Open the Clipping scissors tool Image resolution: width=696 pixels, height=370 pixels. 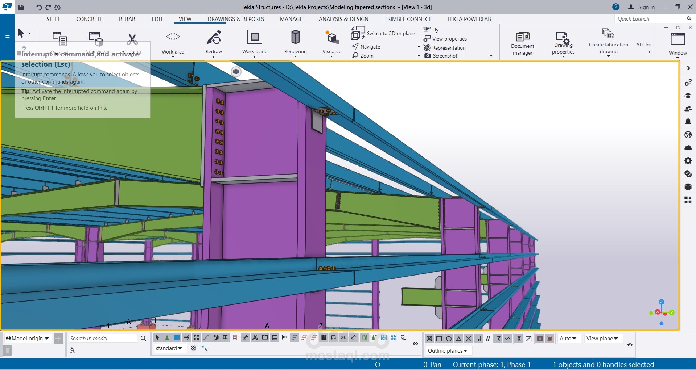(x=132, y=43)
